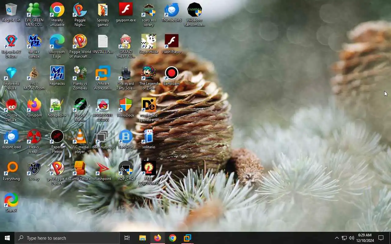Select the Peggle World of Warcraft shortcut
This screenshot has height=244, width=391.
(x=80, y=47)
